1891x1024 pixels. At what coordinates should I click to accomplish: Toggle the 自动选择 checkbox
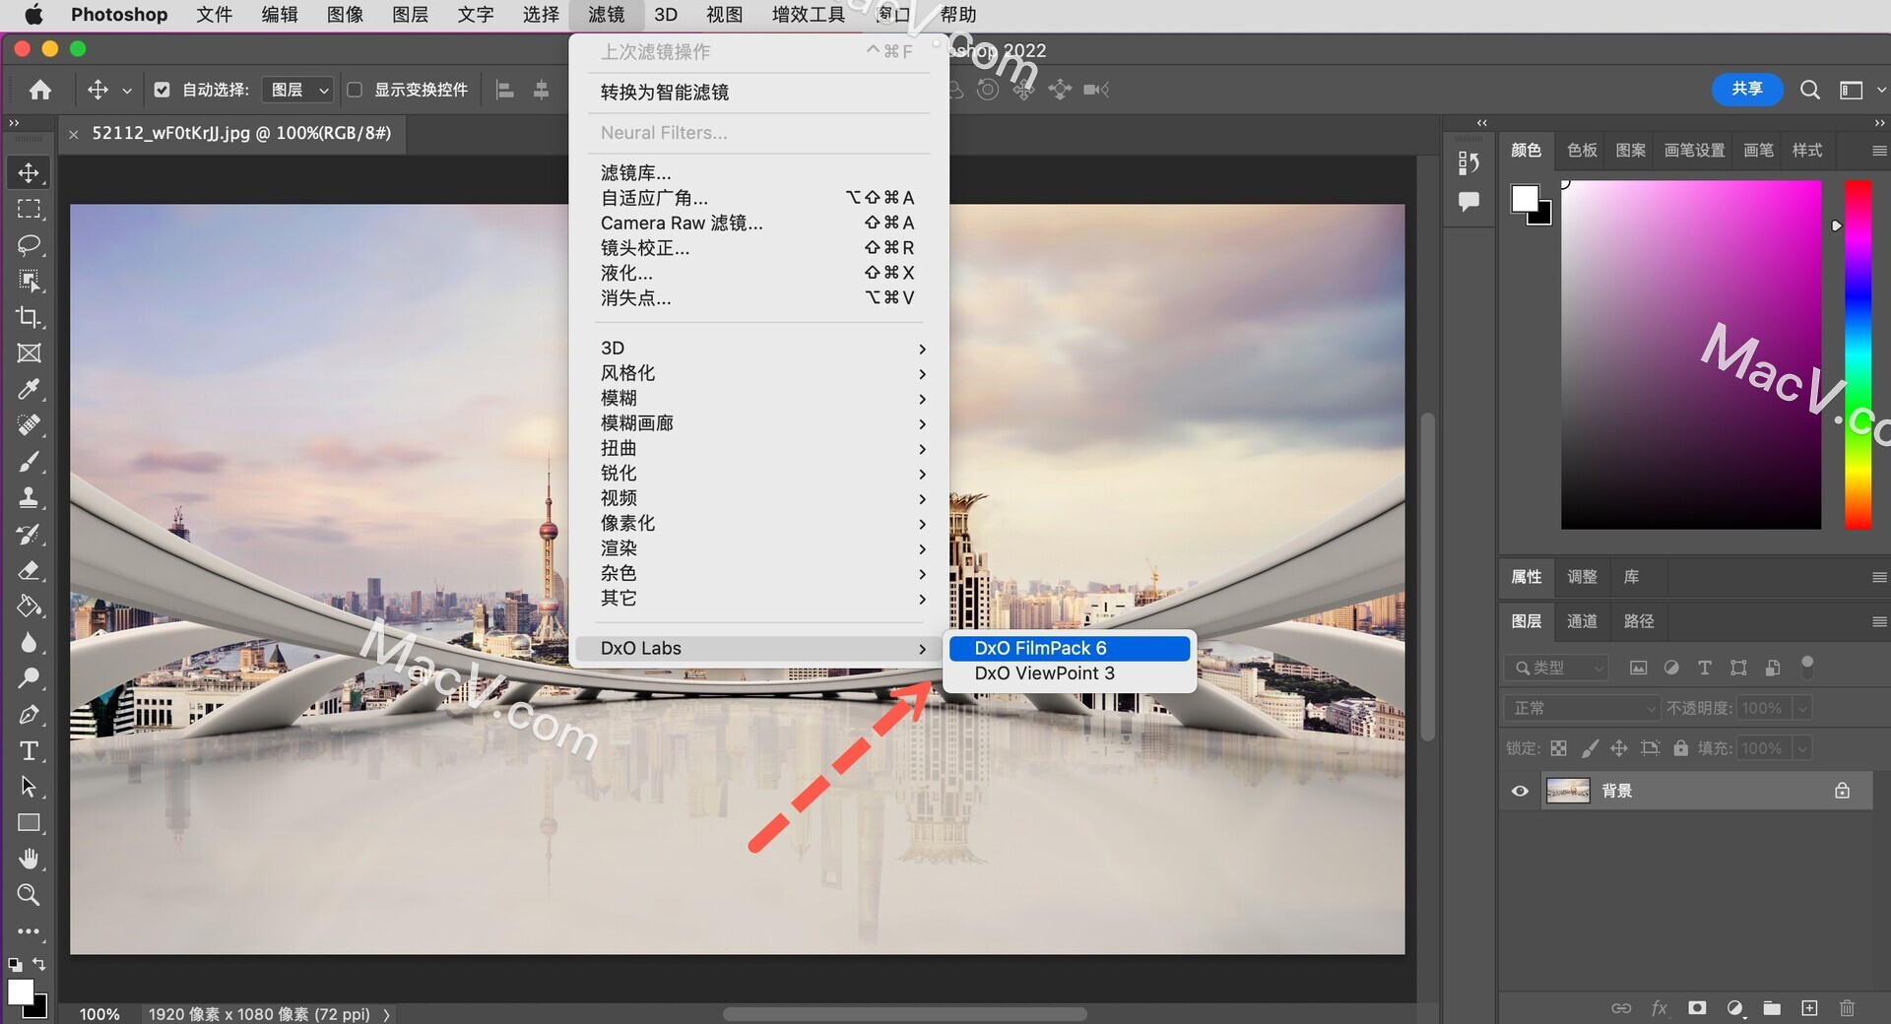[163, 90]
